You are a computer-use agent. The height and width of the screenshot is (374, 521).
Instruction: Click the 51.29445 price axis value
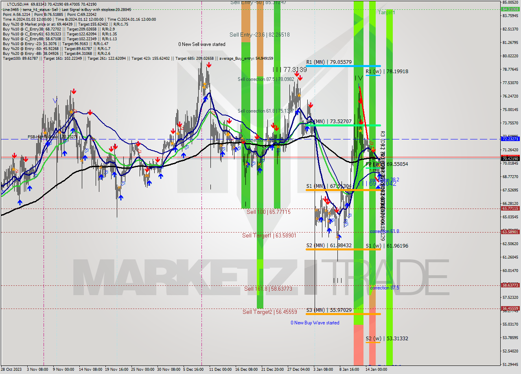tap(510, 364)
